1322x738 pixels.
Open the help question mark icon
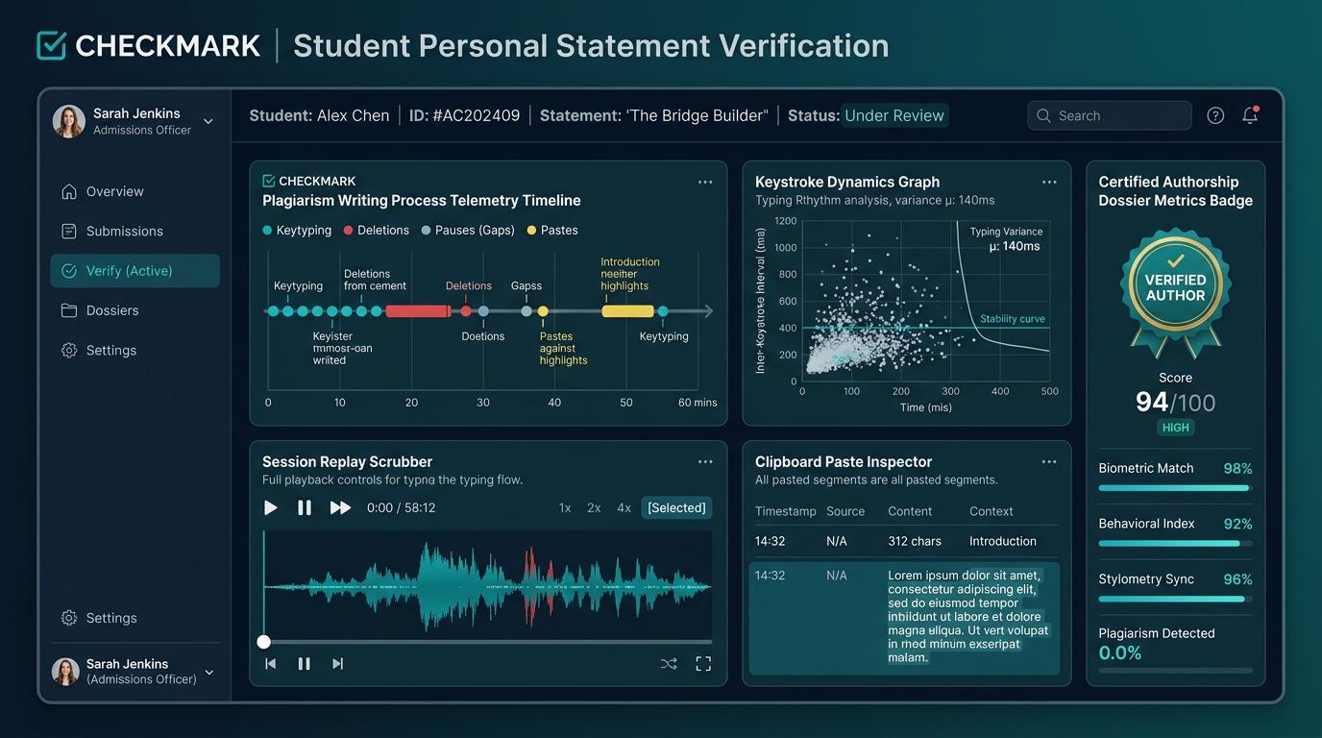pos(1215,115)
